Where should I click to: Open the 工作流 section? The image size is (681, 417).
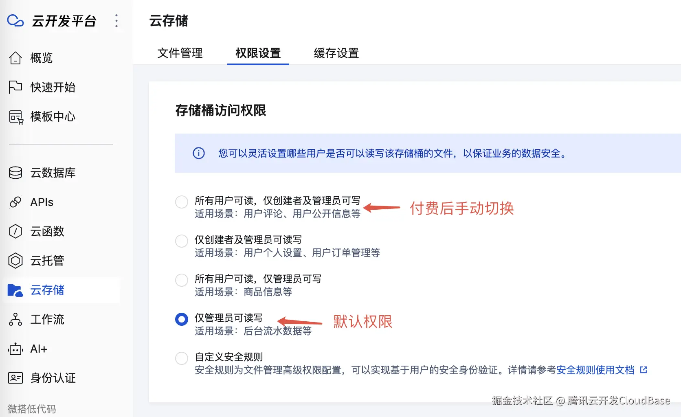point(48,319)
